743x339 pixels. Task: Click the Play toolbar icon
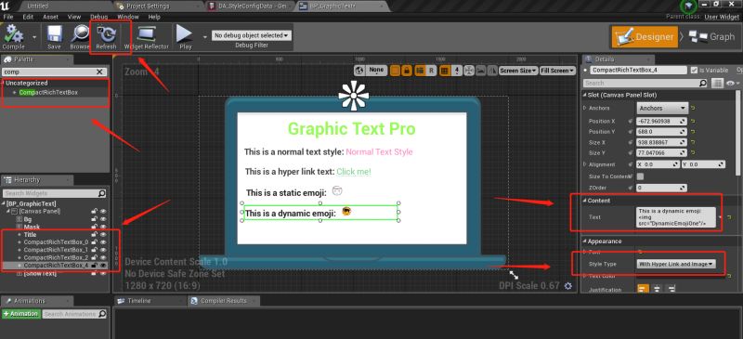(x=185, y=34)
